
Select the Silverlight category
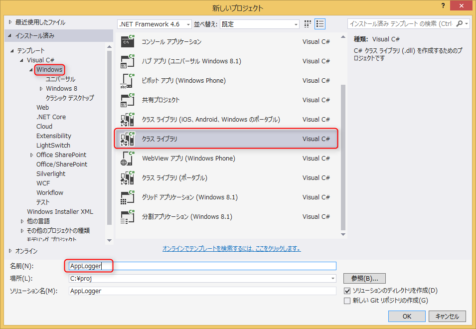point(51,173)
